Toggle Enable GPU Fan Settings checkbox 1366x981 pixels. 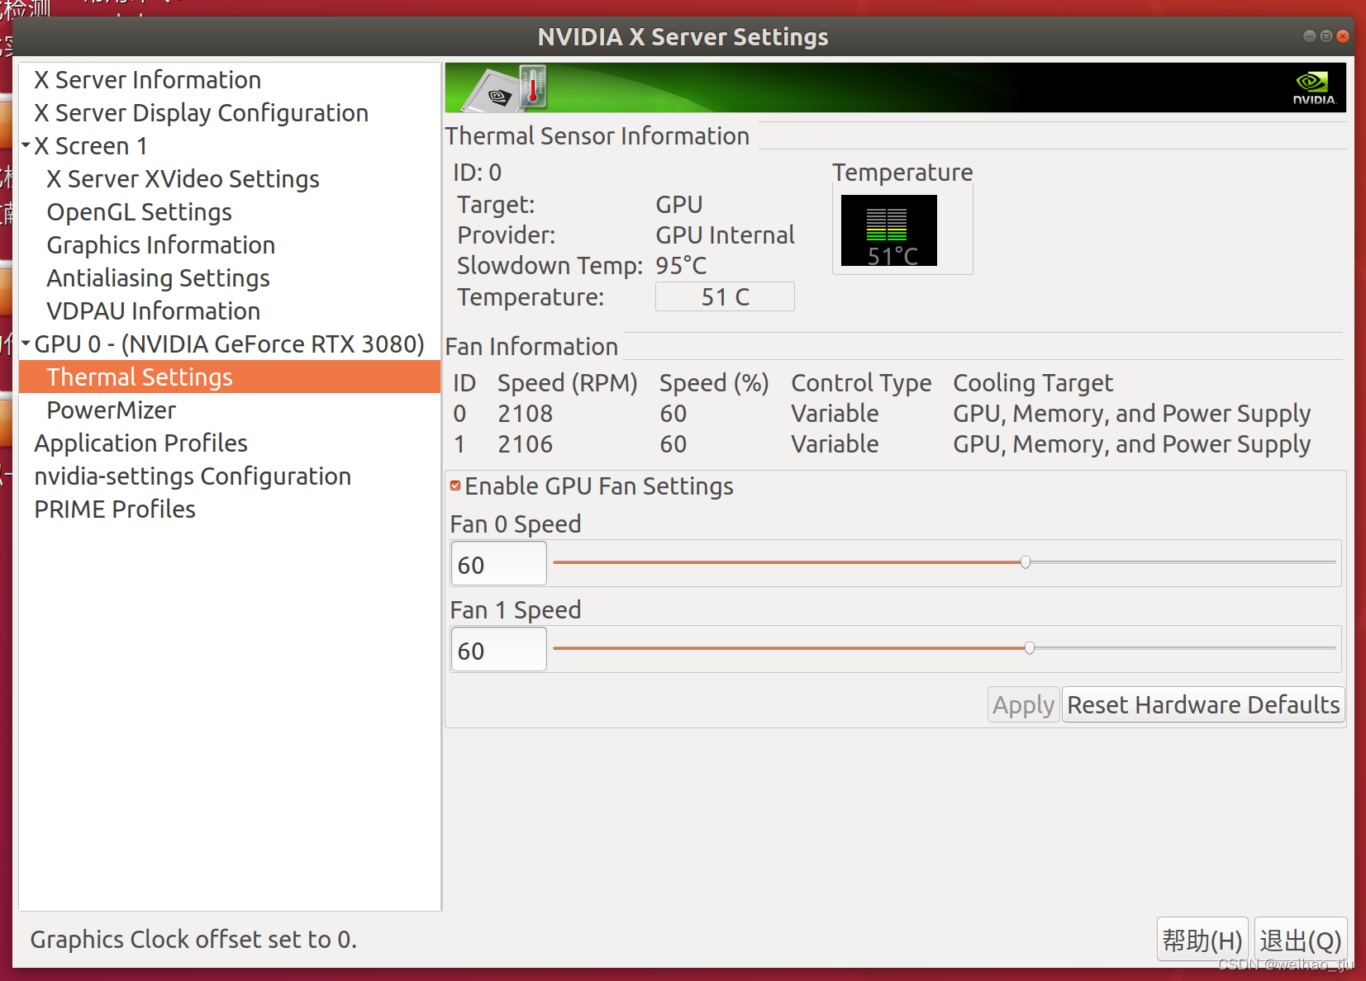coord(455,486)
